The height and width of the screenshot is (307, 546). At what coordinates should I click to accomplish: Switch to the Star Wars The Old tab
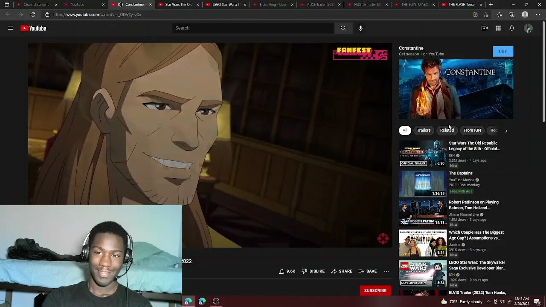178,5
